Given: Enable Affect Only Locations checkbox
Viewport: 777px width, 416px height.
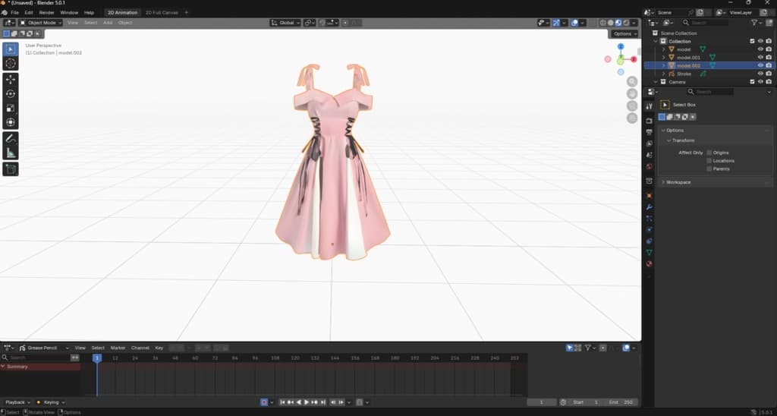Looking at the screenshot, I should coord(709,161).
